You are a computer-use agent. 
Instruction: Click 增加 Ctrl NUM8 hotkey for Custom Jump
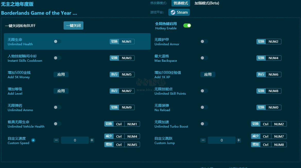coord(269,145)
